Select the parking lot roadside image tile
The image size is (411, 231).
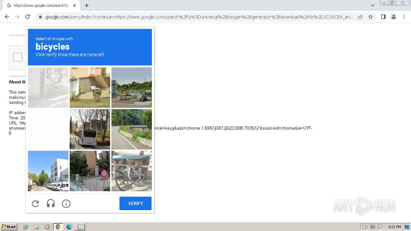[x=132, y=88]
